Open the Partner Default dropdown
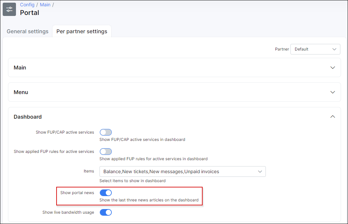The height and width of the screenshot is (224, 348). 315,49
